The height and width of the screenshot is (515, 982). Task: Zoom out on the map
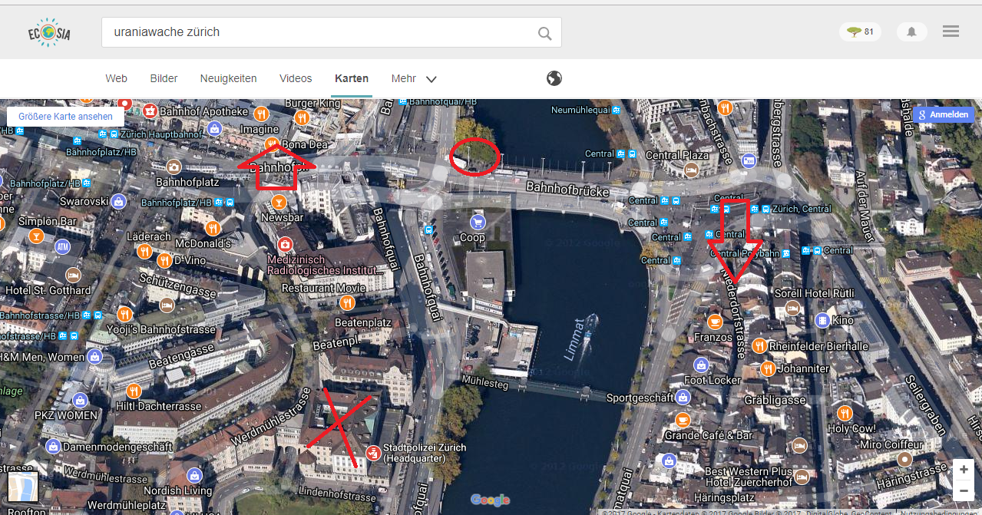coord(964,490)
